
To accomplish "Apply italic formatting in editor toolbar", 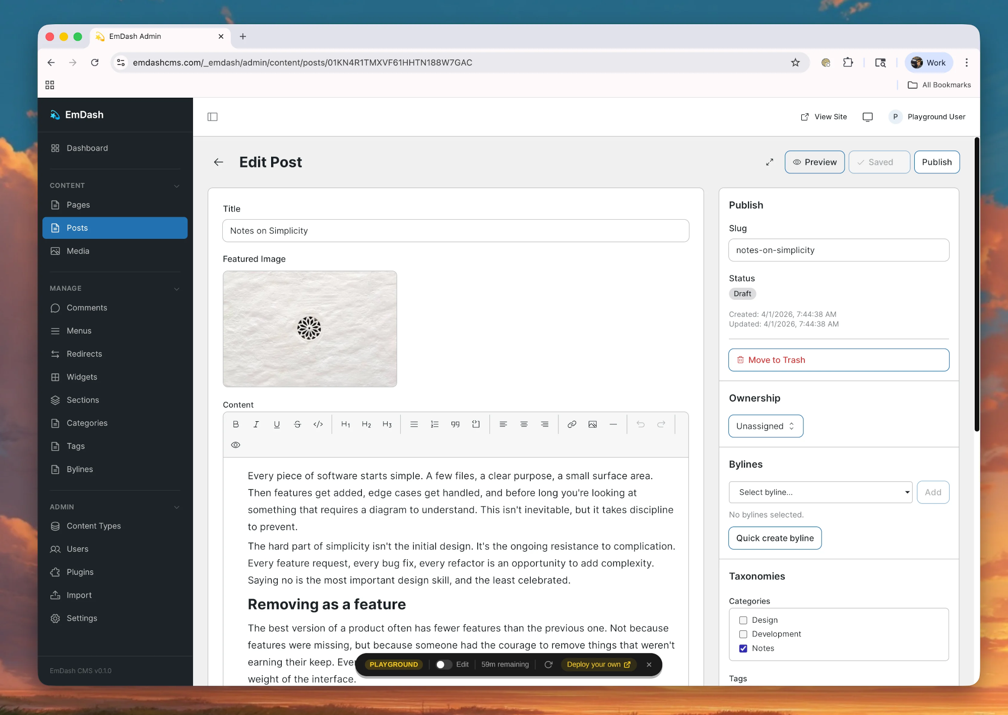I will [256, 424].
